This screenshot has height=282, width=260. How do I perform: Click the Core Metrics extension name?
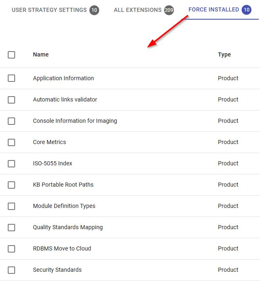point(49,142)
